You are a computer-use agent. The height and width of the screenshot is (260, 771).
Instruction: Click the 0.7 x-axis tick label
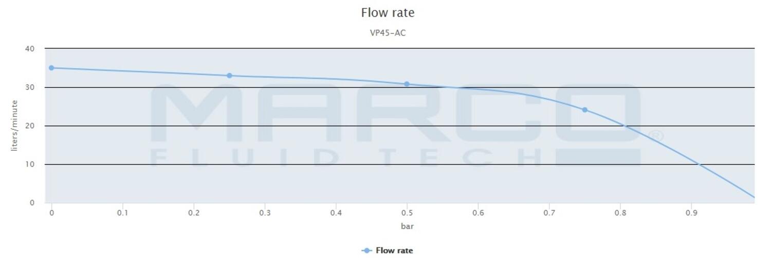549,212
